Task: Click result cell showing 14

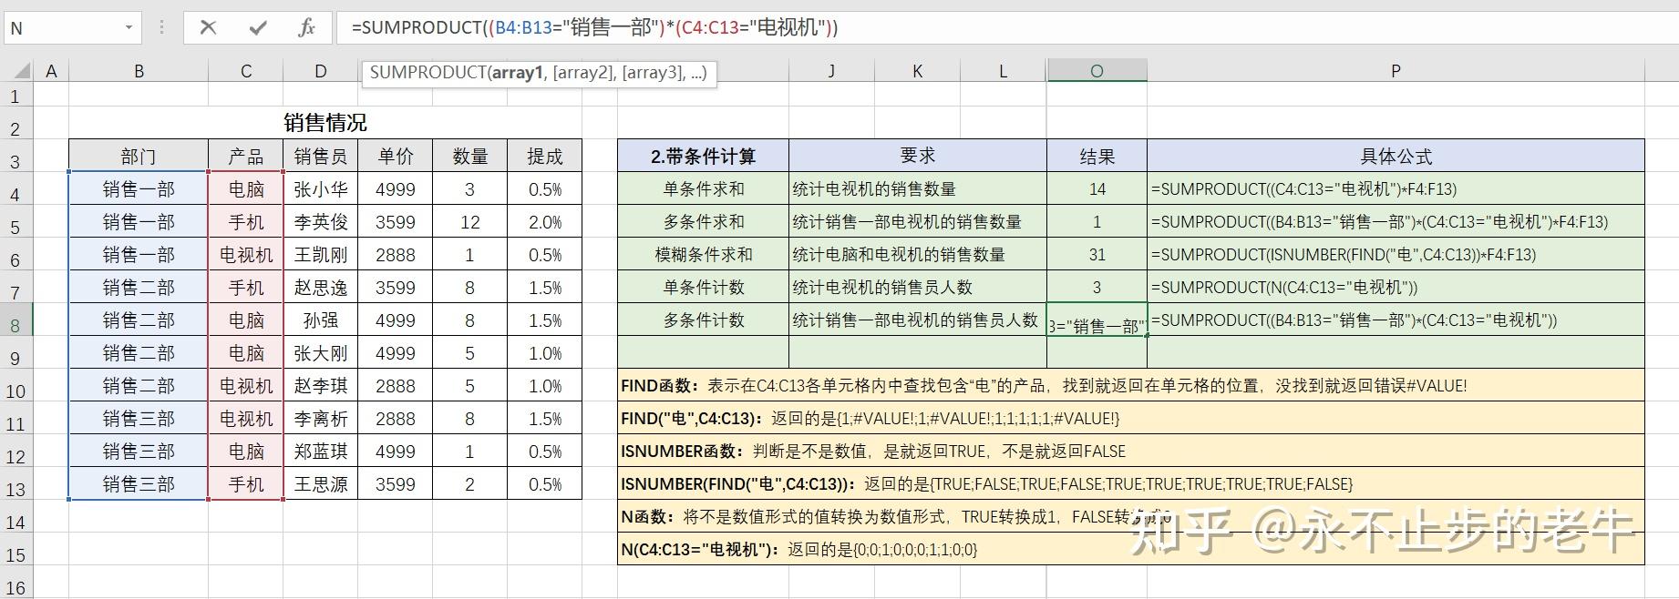Action: click(1097, 189)
